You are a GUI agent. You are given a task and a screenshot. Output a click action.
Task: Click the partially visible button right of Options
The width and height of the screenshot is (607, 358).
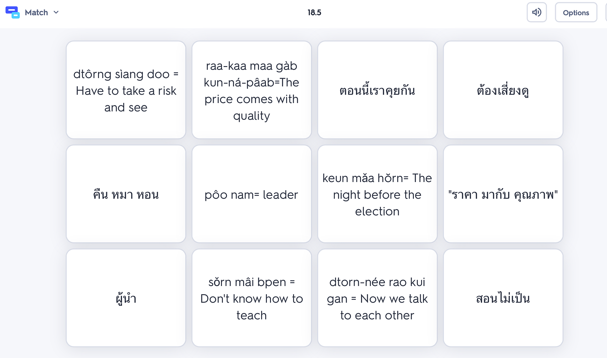(x=605, y=13)
